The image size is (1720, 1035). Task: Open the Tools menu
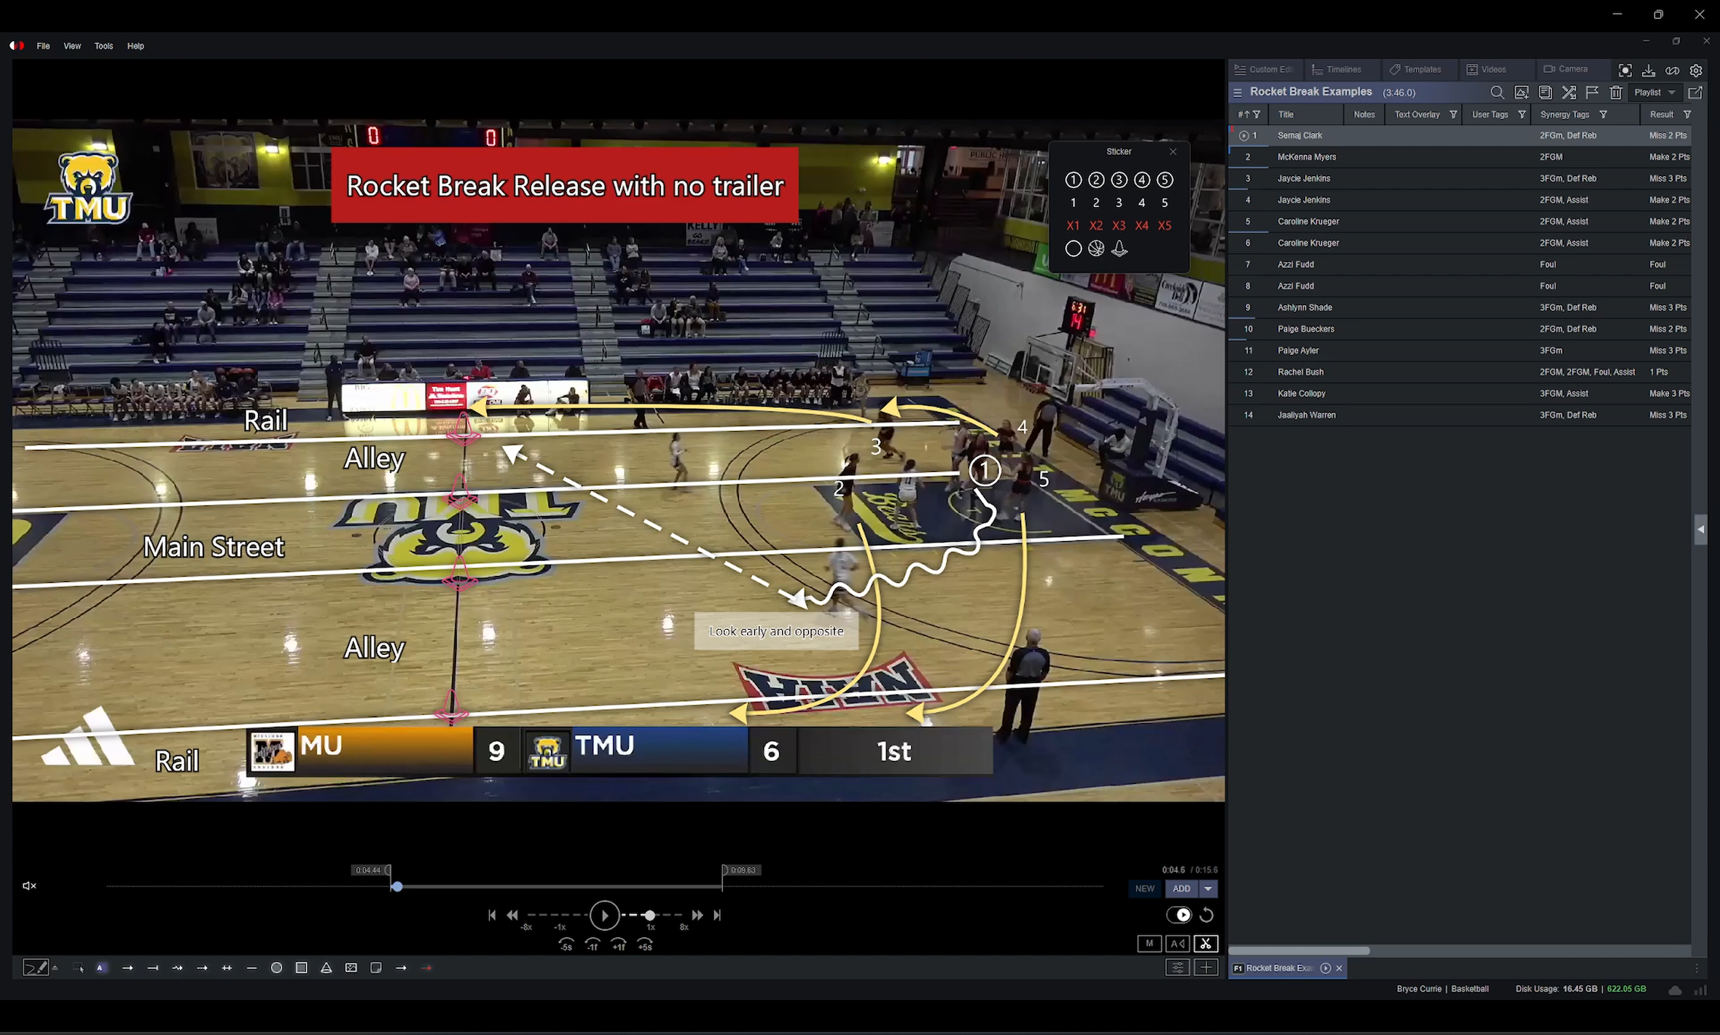tap(103, 46)
